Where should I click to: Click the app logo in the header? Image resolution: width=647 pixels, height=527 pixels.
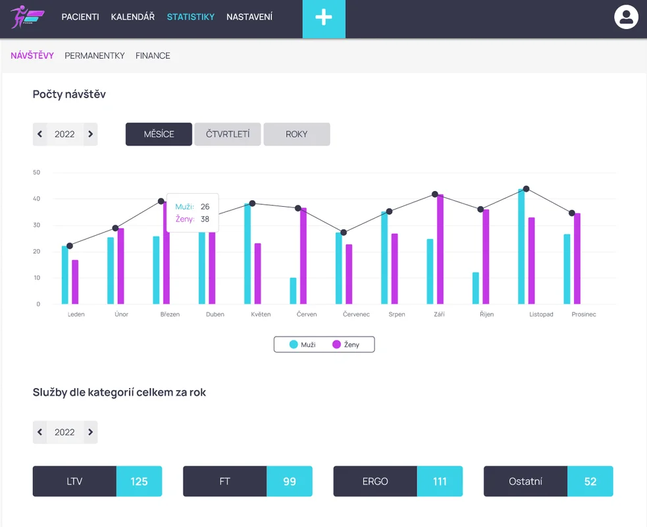click(28, 17)
